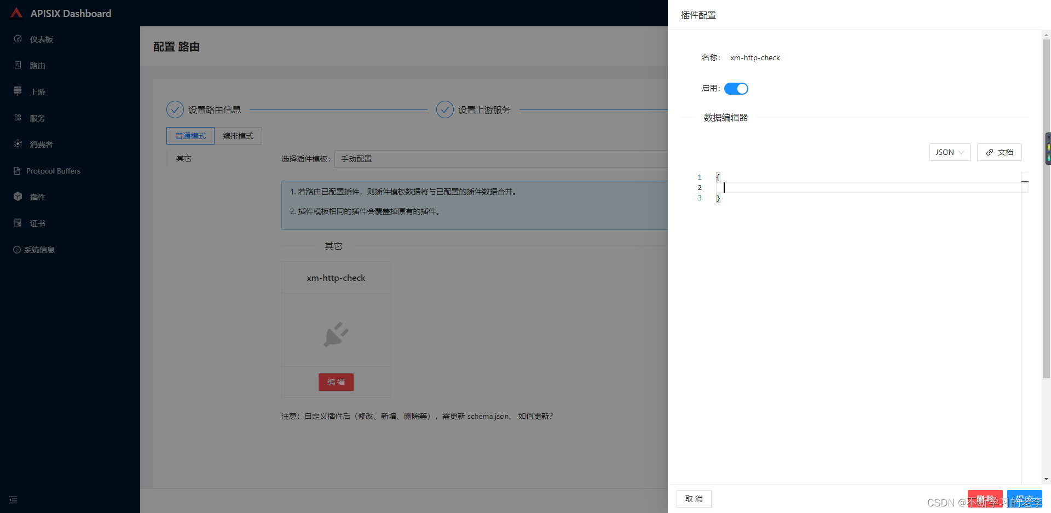1051x513 pixels.
Task: Open 系统信息 menu item
Action: pyautogui.click(x=70, y=250)
